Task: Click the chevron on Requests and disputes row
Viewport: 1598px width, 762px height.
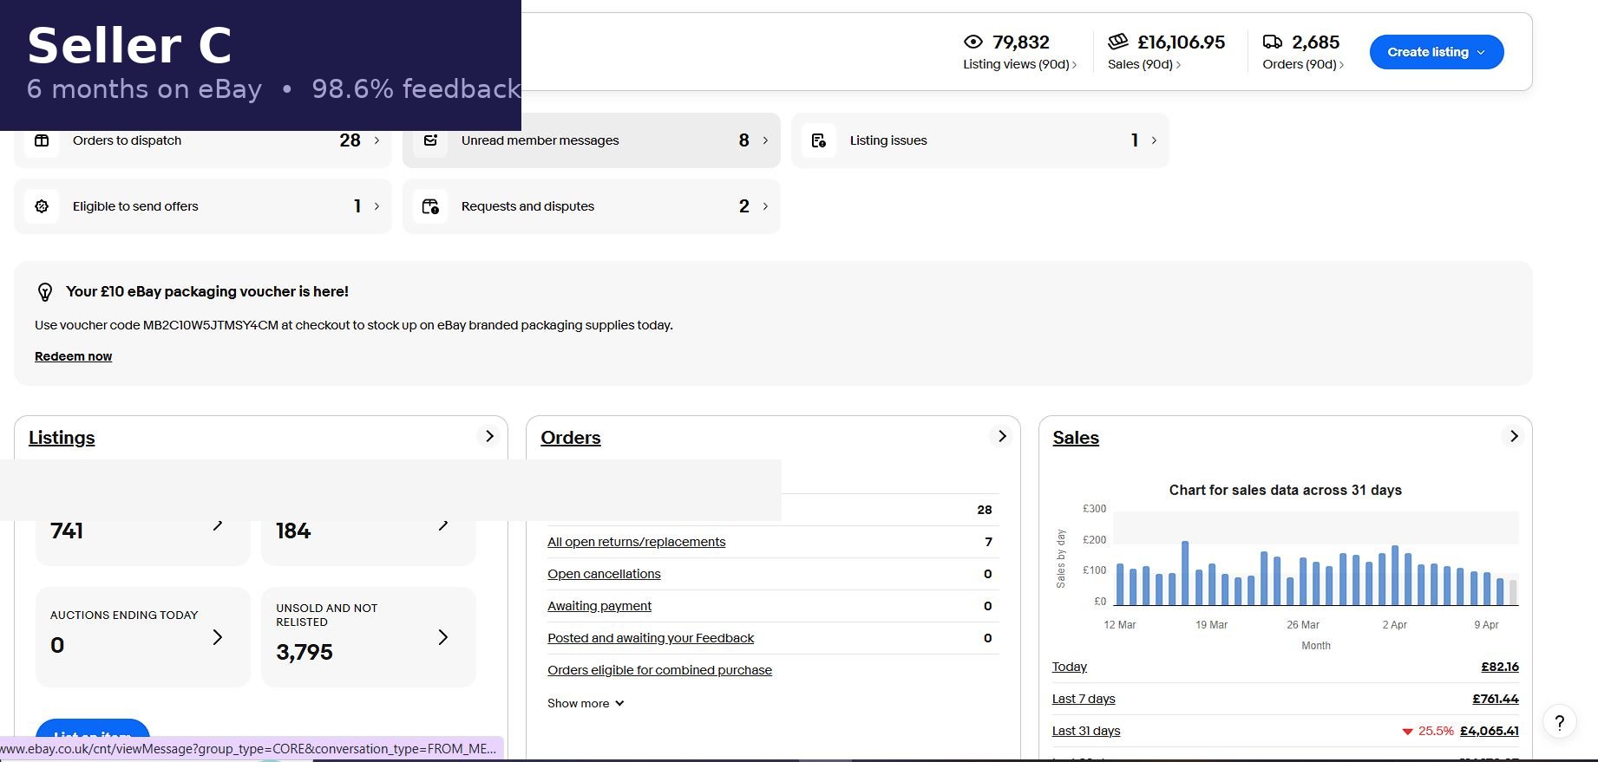Action: coord(765,206)
